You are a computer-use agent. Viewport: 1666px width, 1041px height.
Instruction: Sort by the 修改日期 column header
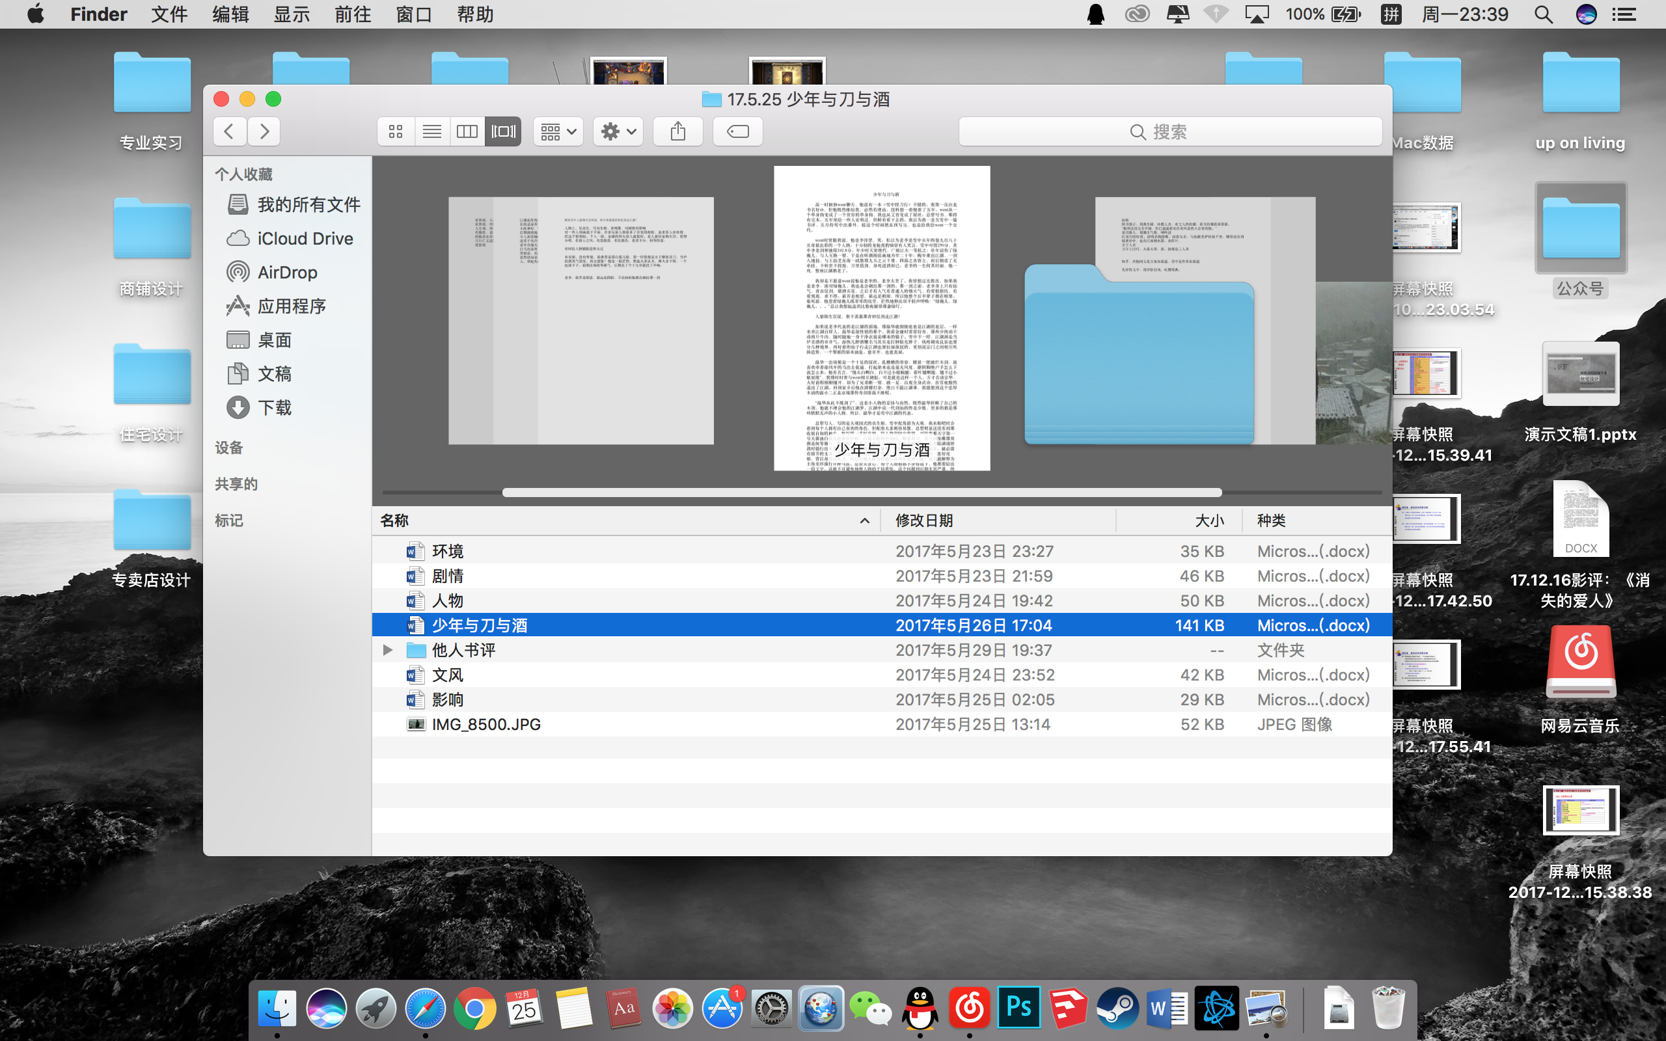(924, 520)
